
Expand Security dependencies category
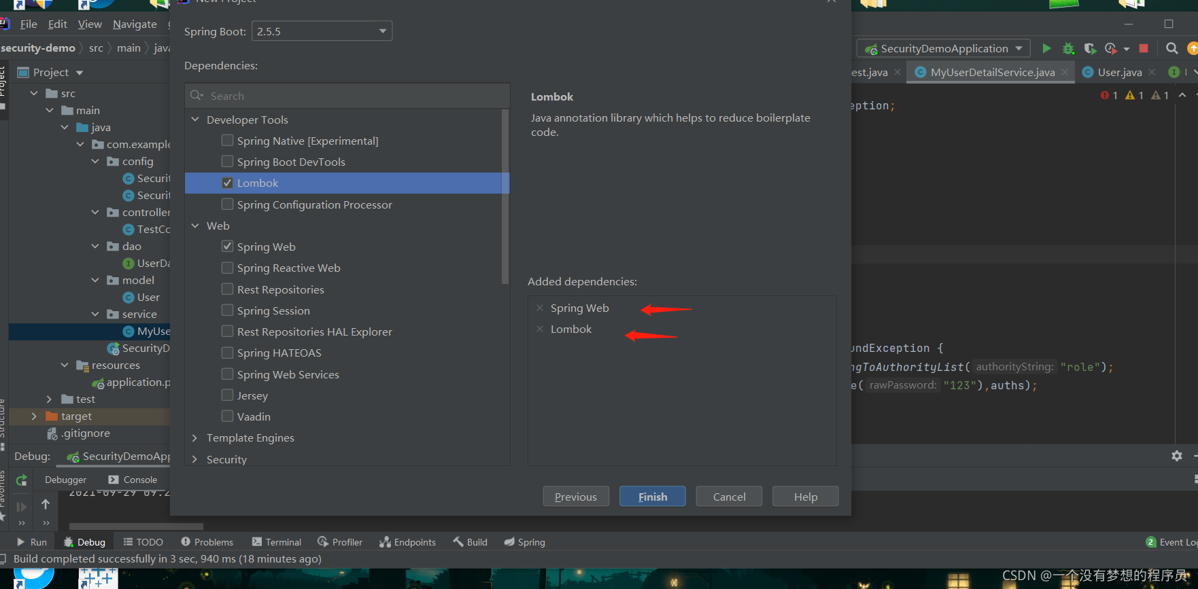195,459
